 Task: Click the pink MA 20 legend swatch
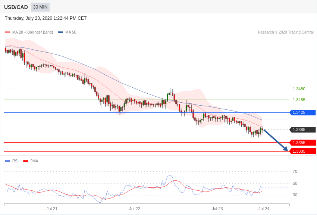[x=7, y=32]
